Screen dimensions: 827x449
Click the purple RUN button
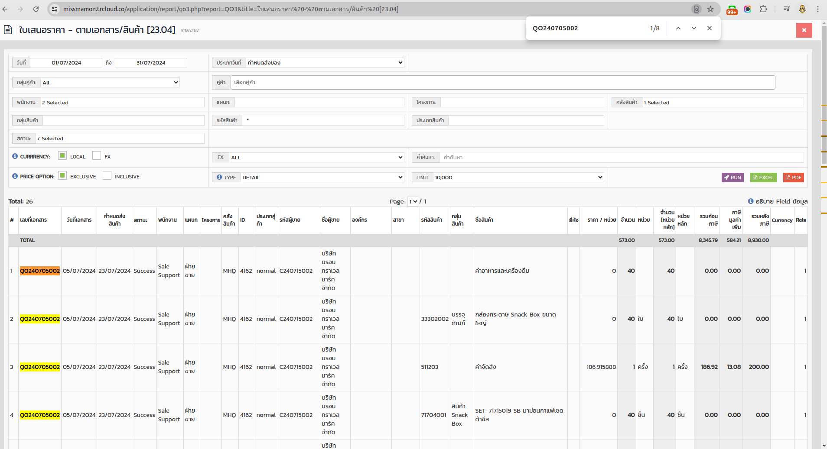click(733, 178)
